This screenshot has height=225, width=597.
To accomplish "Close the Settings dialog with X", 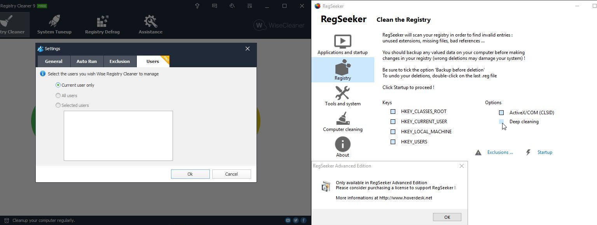I will point(248,49).
